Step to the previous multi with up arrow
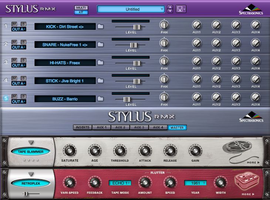The height and width of the screenshot is (200, 270). point(170,7)
